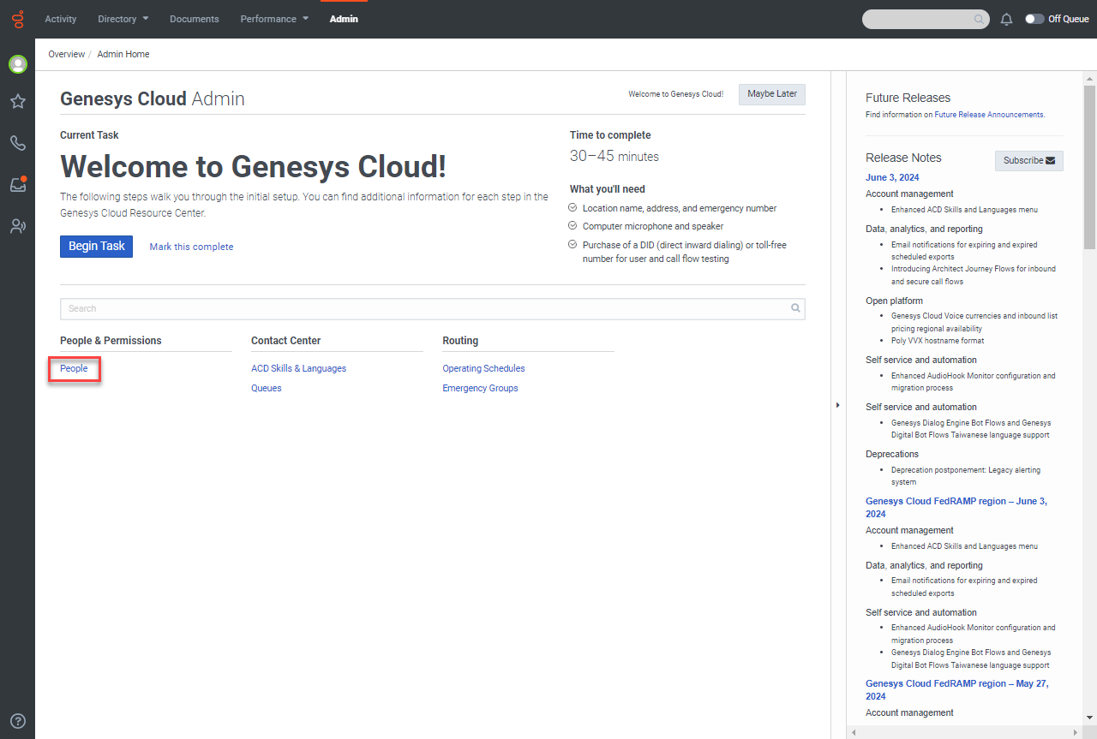Open the user profile avatar
Image resolution: width=1097 pixels, height=739 pixels.
pos(17,64)
